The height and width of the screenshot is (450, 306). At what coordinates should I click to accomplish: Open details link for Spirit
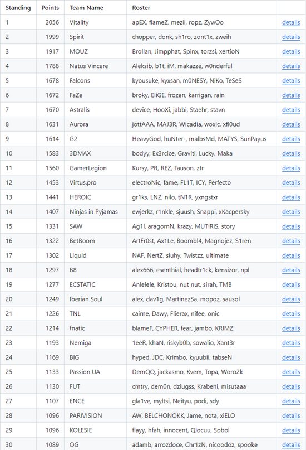point(291,37)
